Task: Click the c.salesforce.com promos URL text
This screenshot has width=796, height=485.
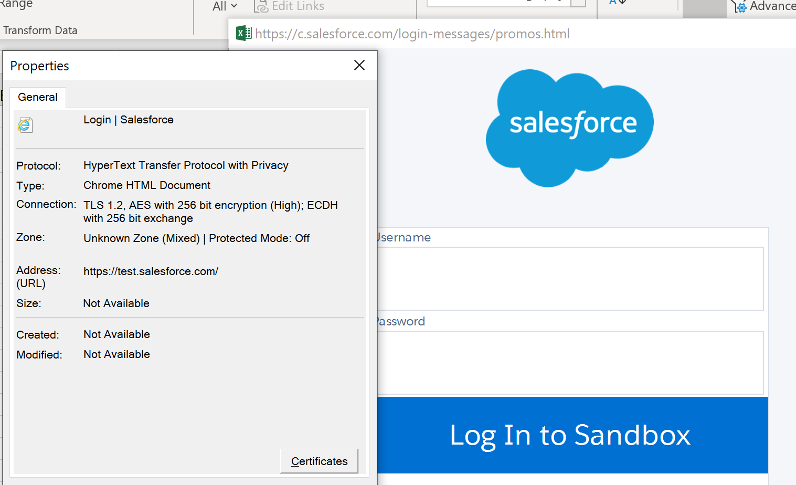Action: (412, 34)
